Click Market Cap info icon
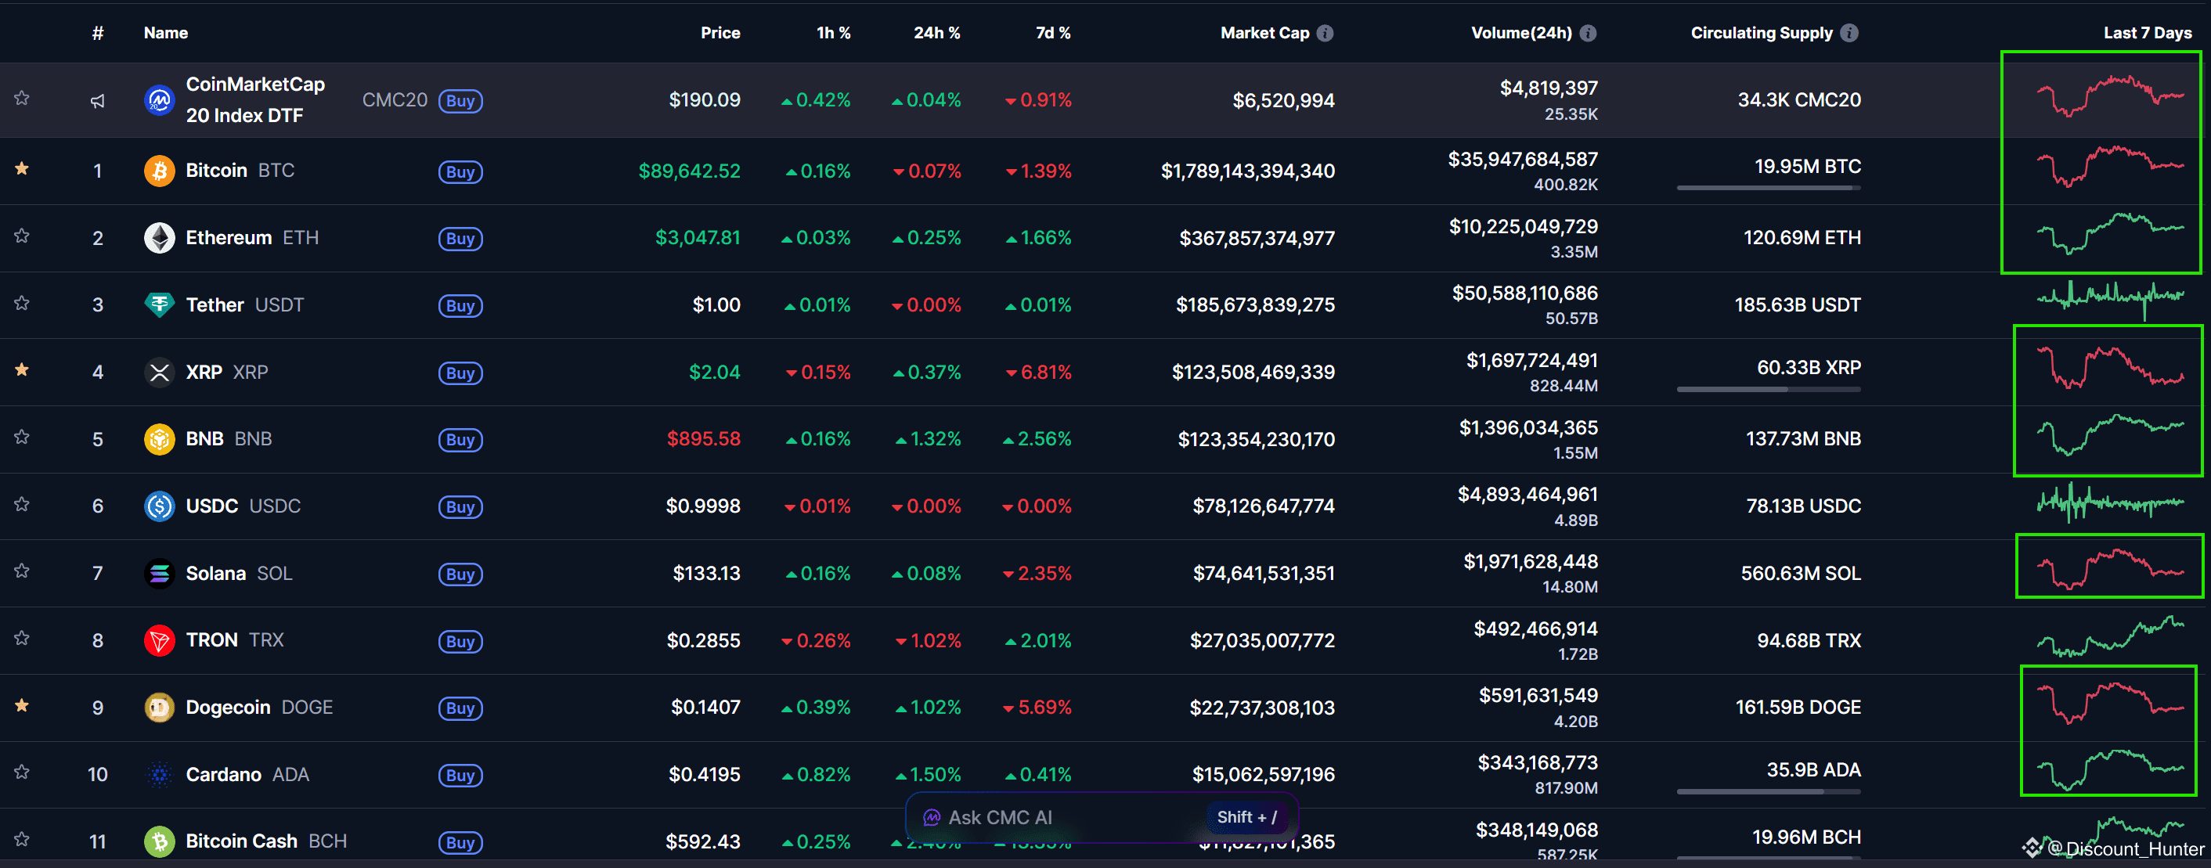The height and width of the screenshot is (868, 2211). click(1326, 34)
